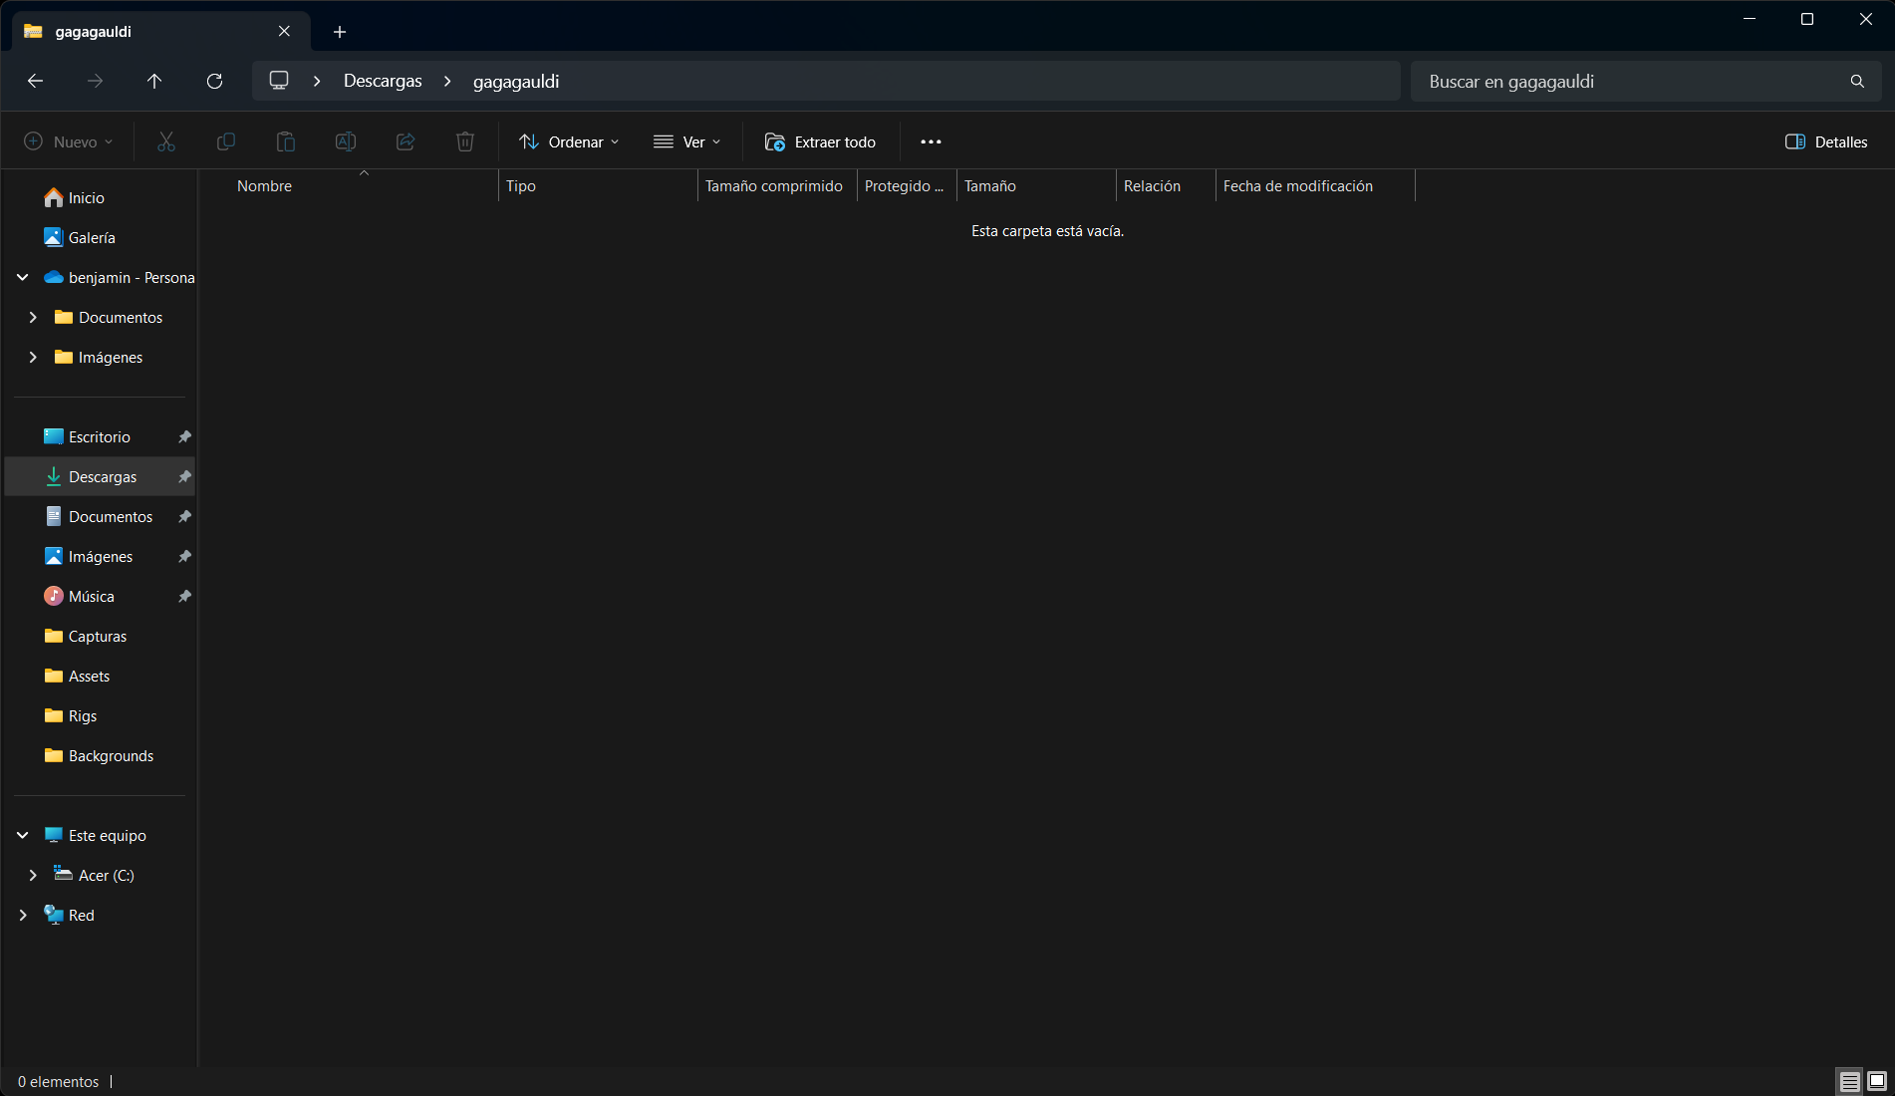Click the Paste clipboard icon
The width and height of the screenshot is (1895, 1096).
click(x=286, y=141)
